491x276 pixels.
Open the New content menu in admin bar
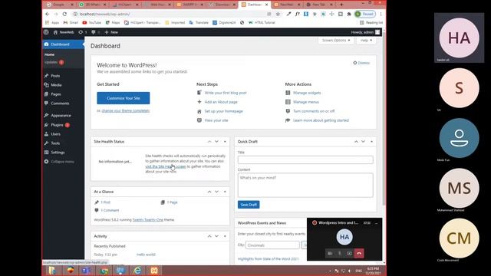(x=111, y=32)
